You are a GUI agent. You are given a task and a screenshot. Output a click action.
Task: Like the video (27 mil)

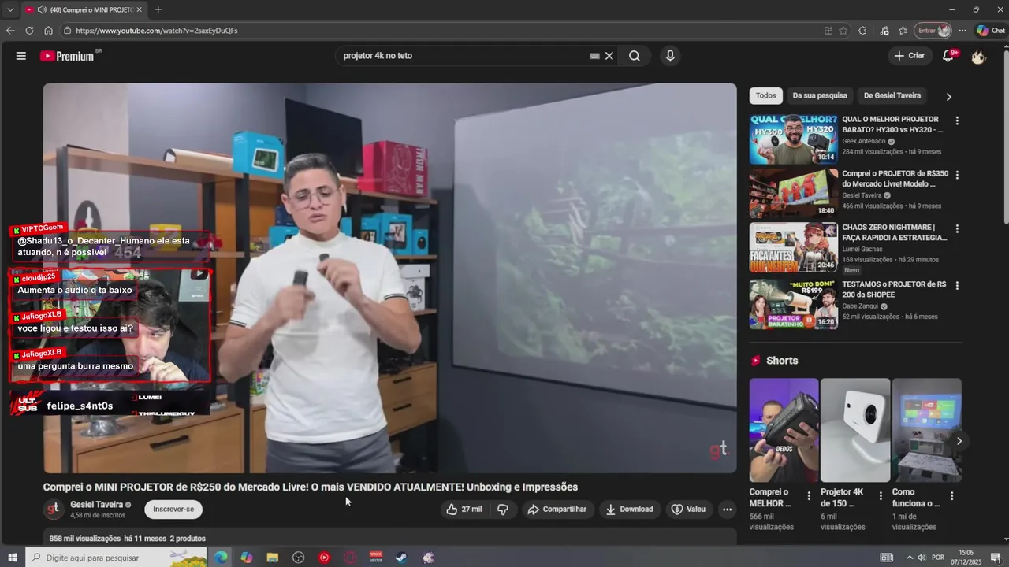(x=464, y=510)
